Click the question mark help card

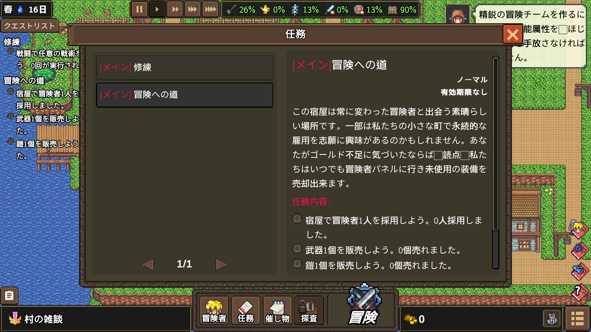click(x=579, y=292)
